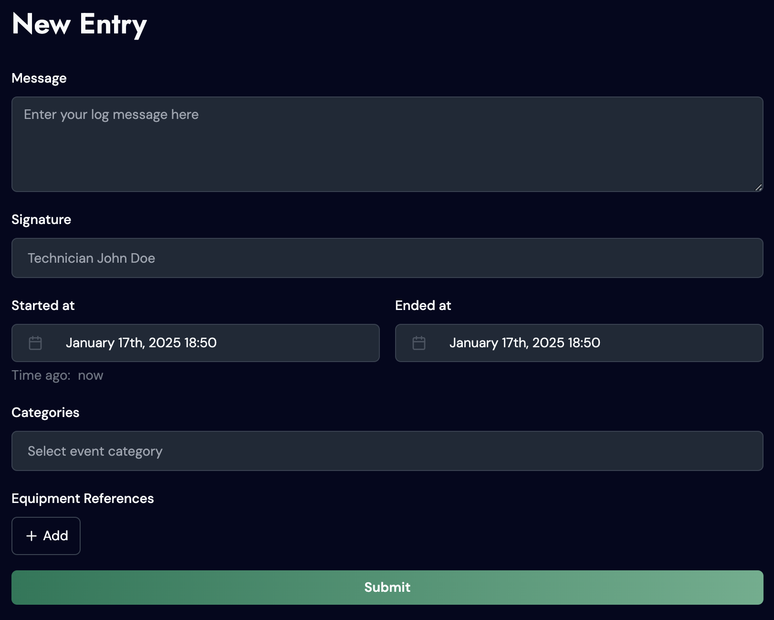Click the Ended at label
The image size is (774, 620).
[x=423, y=306]
